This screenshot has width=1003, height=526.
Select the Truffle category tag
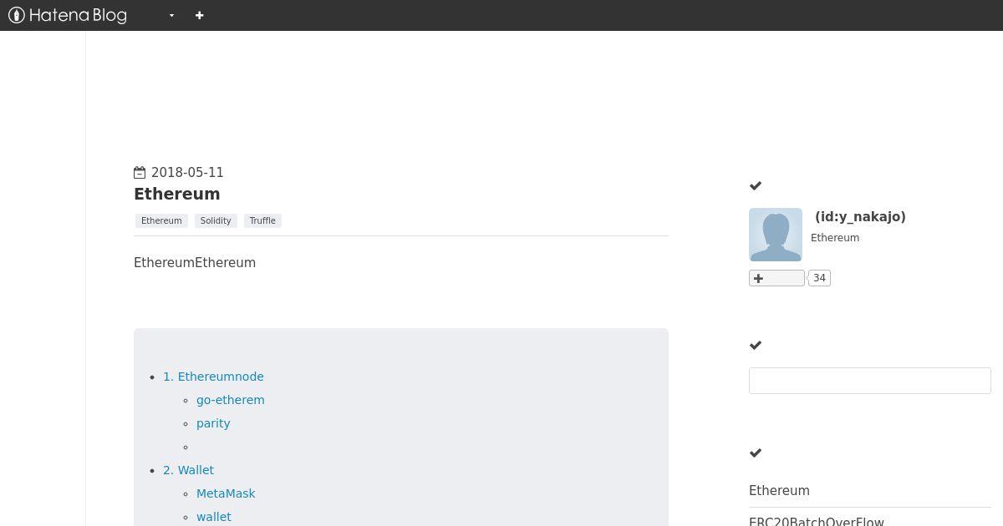(262, 220)
